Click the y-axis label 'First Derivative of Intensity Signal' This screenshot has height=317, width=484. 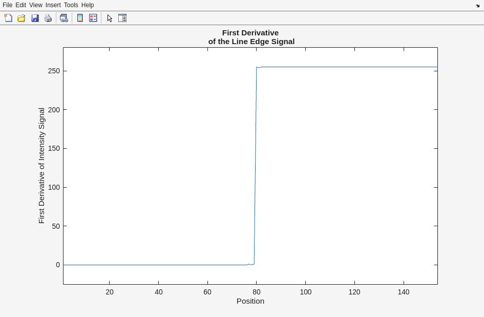point(41,165)
